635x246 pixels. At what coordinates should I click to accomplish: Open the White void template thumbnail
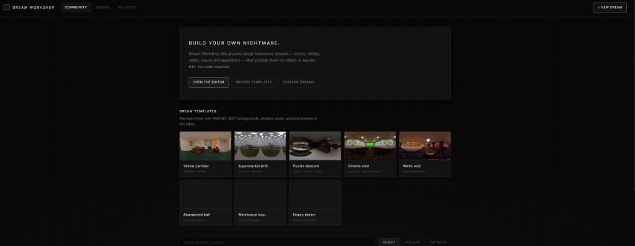425,146
